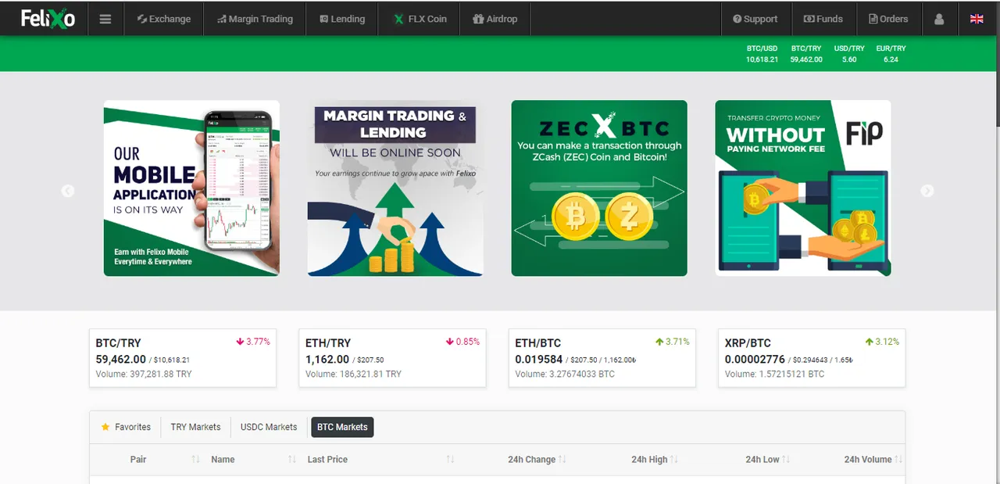The image size is (1000, 484).
Task: Go to Margin Trading
Action: click(255, 19)
